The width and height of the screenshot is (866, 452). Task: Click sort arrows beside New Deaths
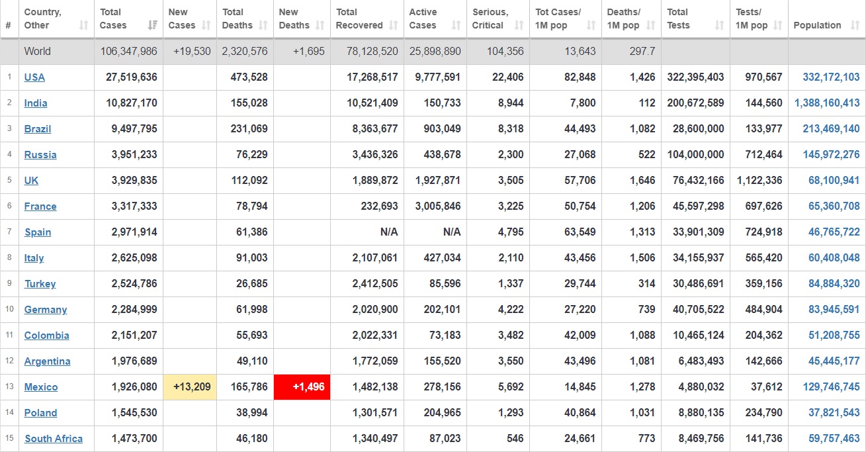click(x=320, y=25)
